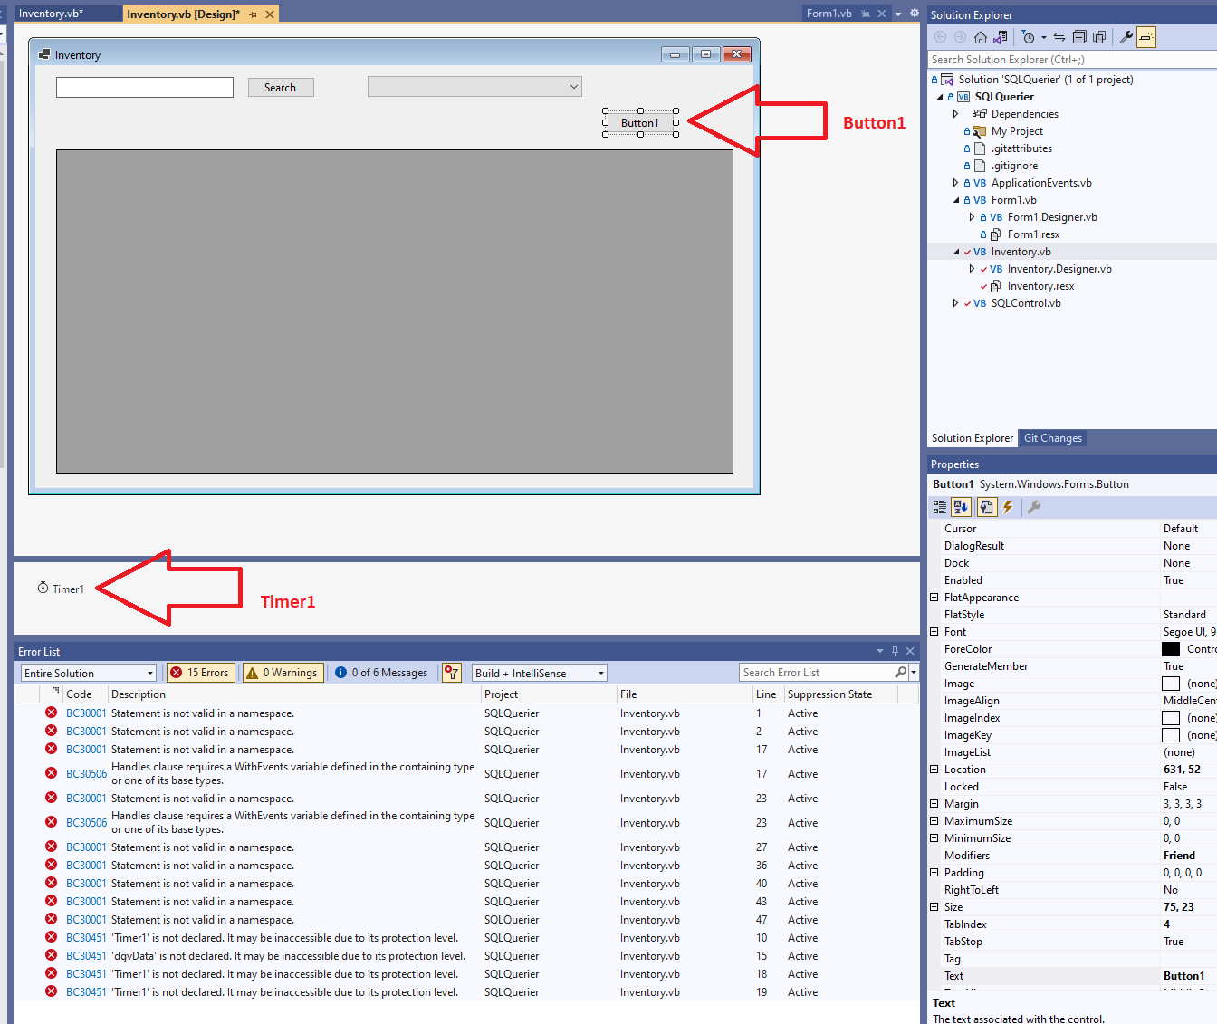Switch between solutions and folder views
The height and width of the screenshot is (1024, 1217).
1000,37
